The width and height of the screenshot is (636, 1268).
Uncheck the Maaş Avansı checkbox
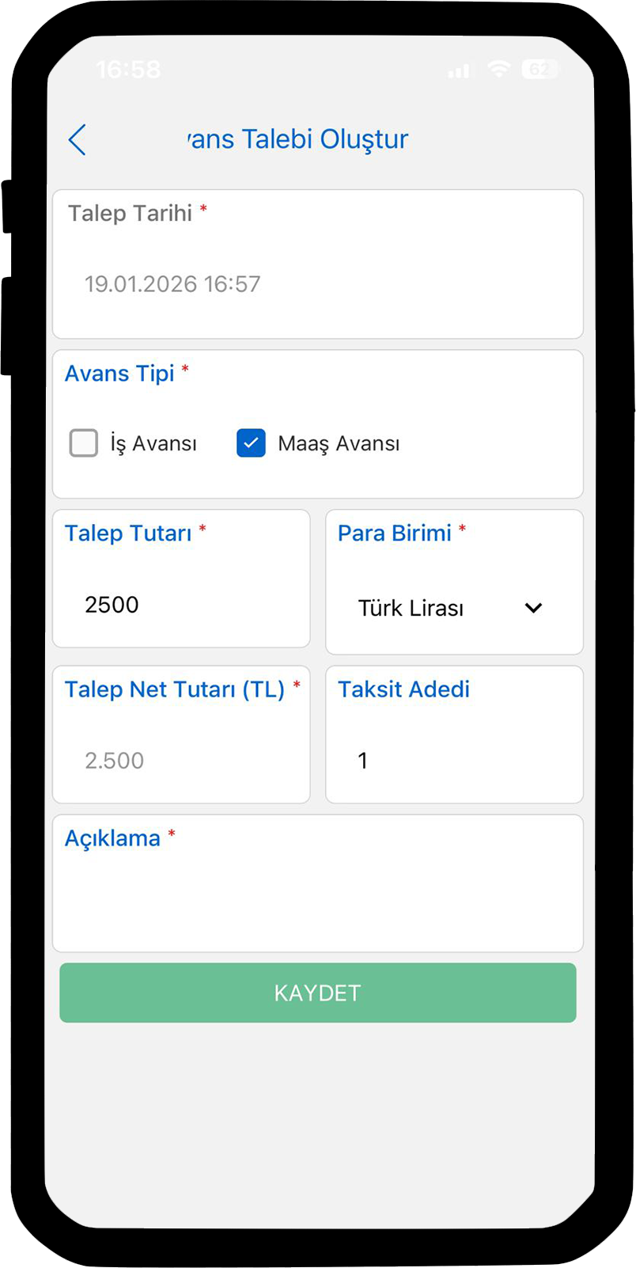[251, 443]
